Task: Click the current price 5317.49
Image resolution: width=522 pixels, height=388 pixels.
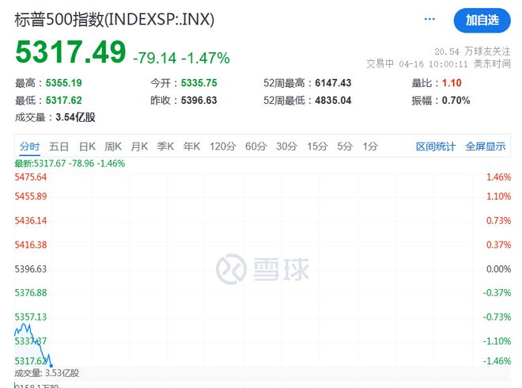Action: click(70, 52)
